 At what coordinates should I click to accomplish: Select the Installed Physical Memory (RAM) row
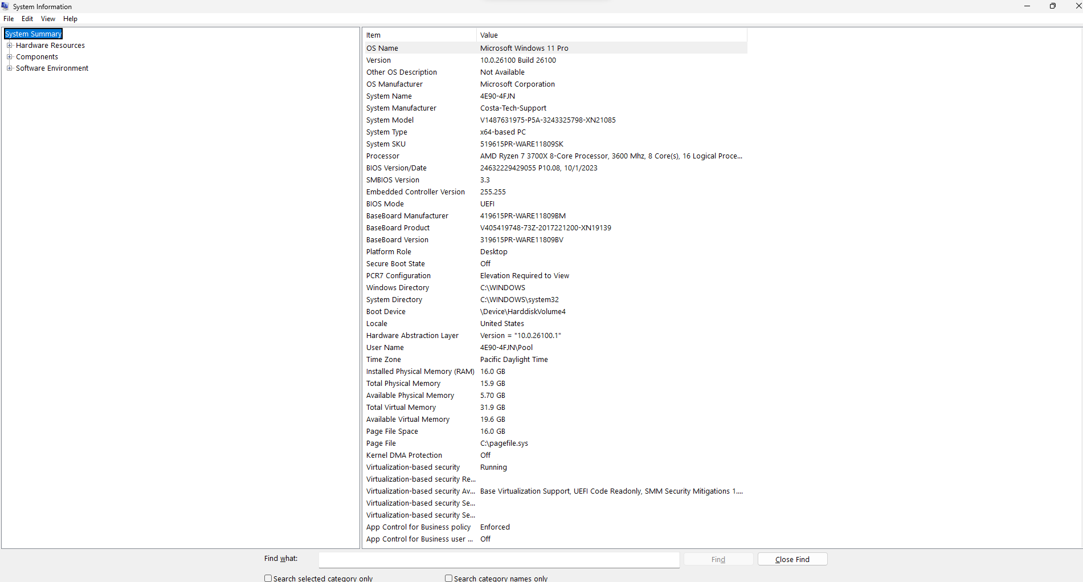555,372
